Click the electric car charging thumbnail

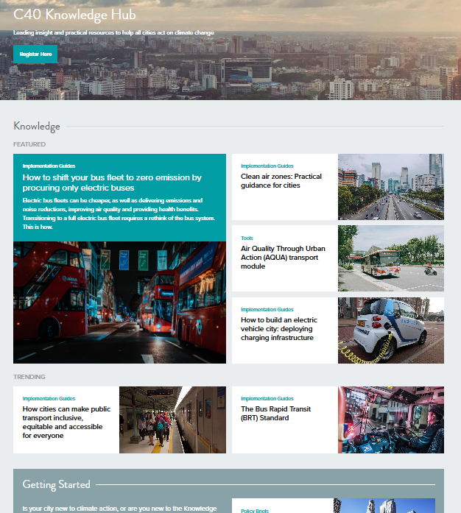coord(390,330)
